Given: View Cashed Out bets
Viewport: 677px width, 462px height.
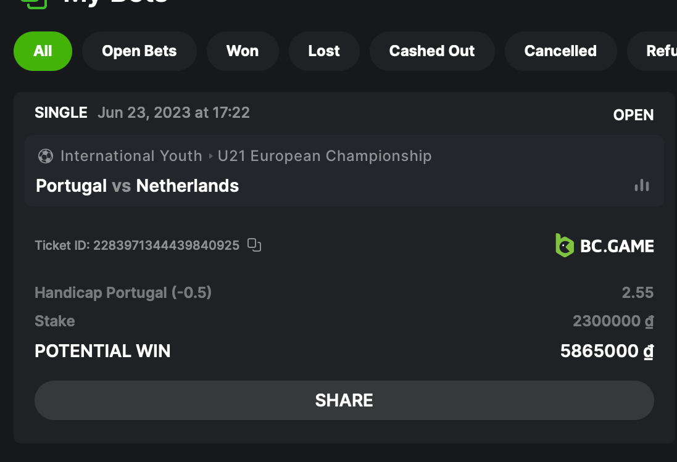Looking at the screenshot, I should pyautogui.click(x=432, y=51).
